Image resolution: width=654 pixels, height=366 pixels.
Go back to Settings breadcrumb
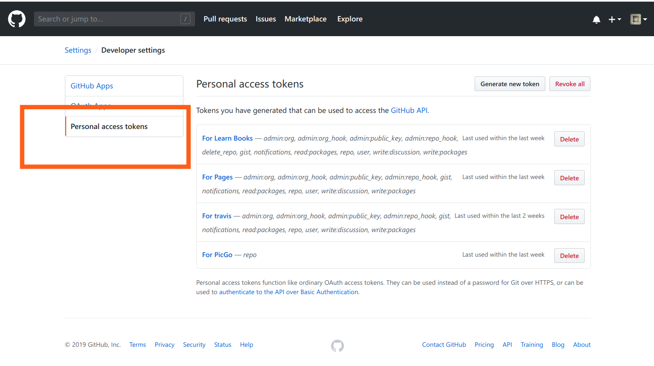tap(78, 50)
